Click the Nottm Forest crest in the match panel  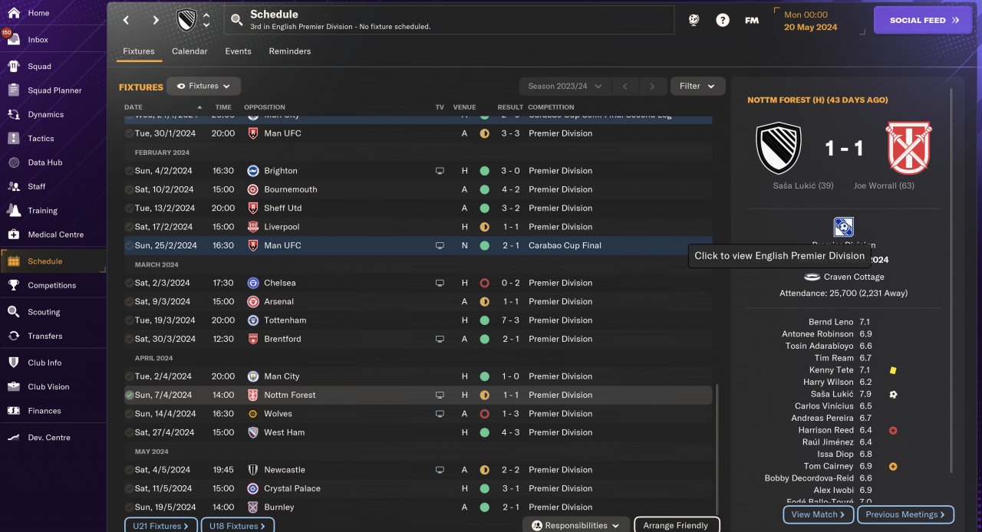[x=909, y=147]
